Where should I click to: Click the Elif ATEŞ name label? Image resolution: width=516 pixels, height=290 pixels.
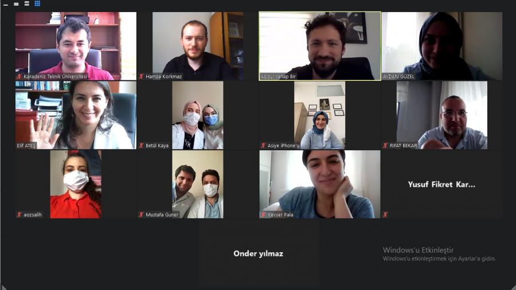point(26,146)
